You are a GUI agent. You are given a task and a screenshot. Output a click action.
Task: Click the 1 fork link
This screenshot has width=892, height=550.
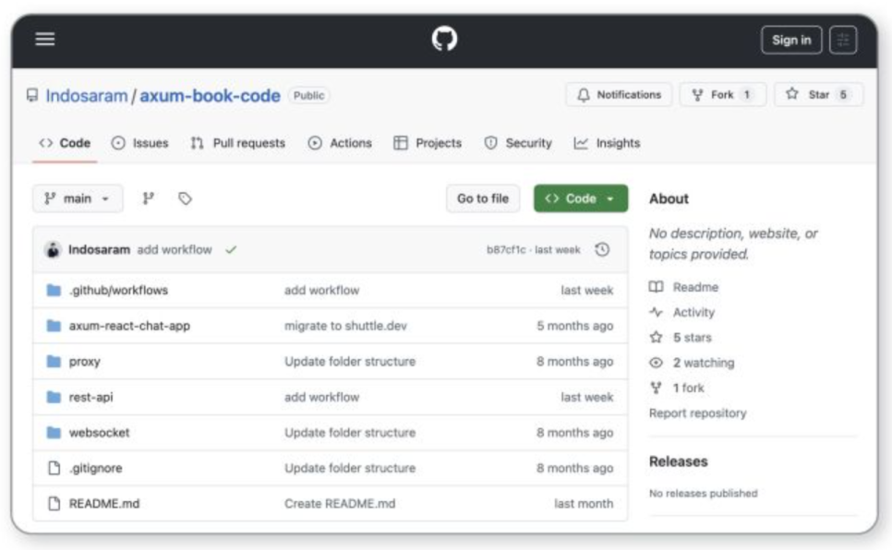pos(688,388)
